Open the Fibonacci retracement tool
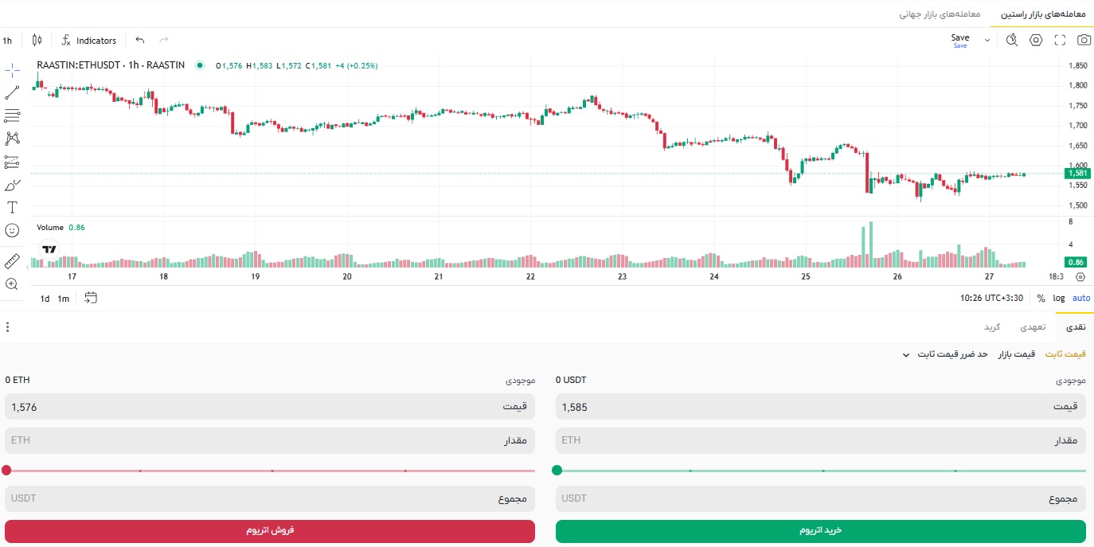The height and width of the screenshot is (547, 1094). tap(12, 115)
